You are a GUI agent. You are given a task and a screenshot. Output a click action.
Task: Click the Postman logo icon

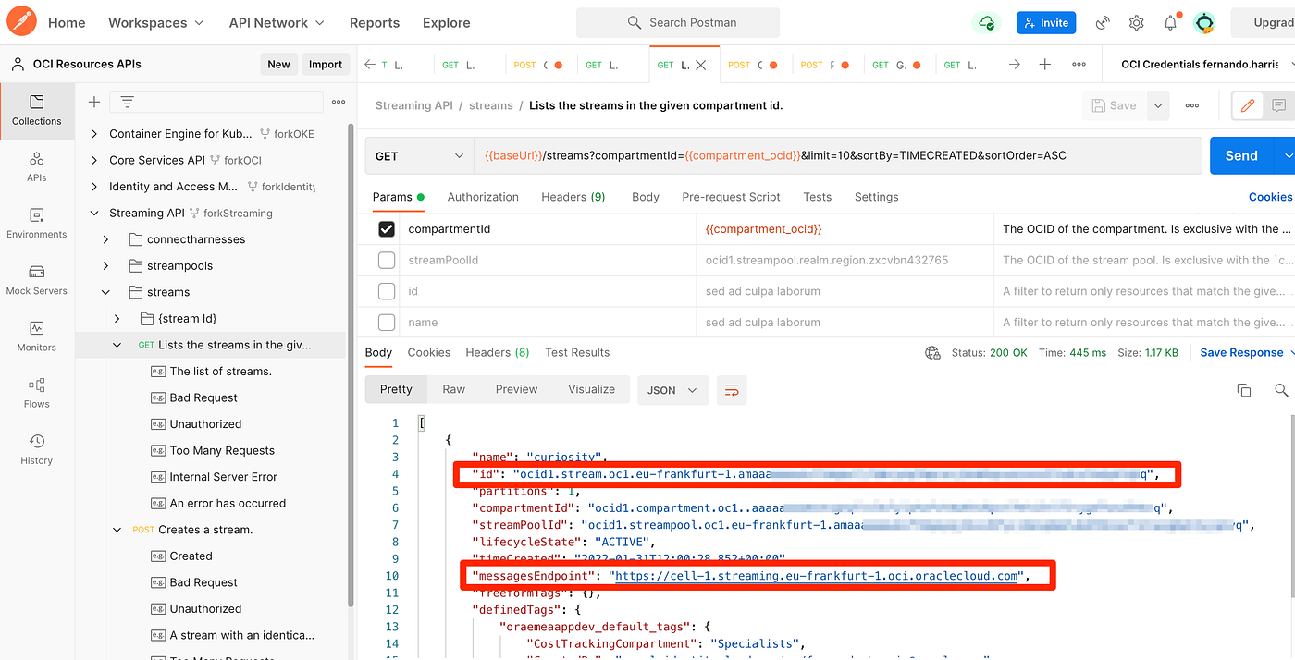pyautogui.click(x=22, y=21)
